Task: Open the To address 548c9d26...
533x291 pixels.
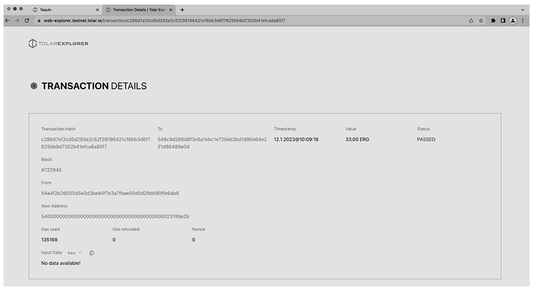Action: [212, 143]
